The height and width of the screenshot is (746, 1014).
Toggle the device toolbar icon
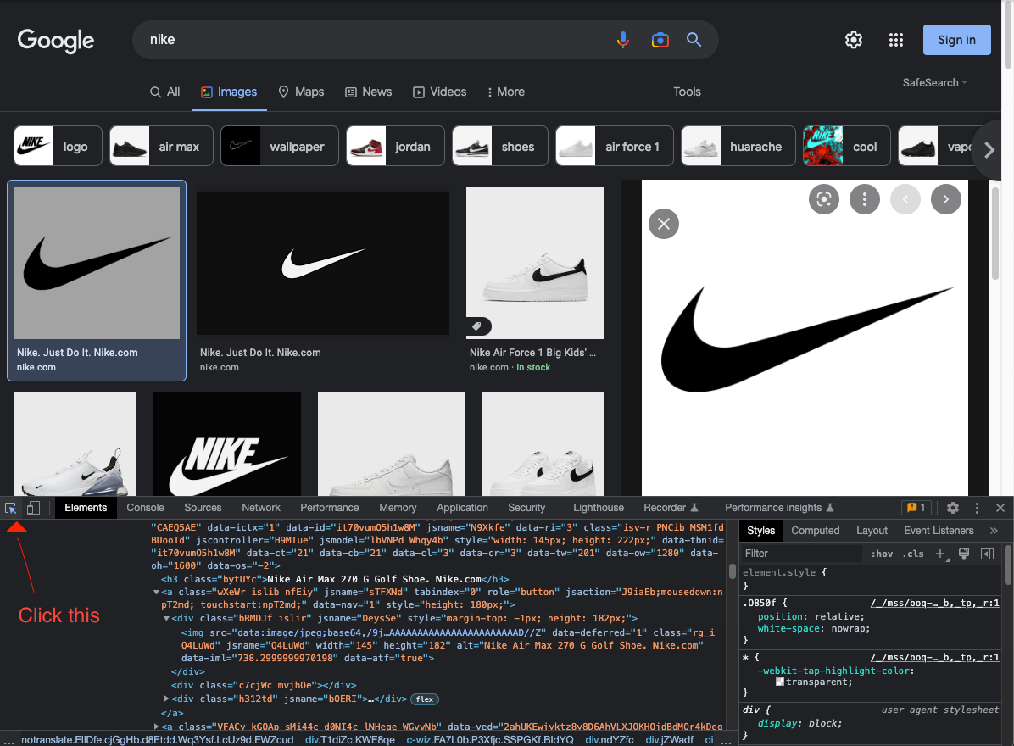(x=33, y=508)
